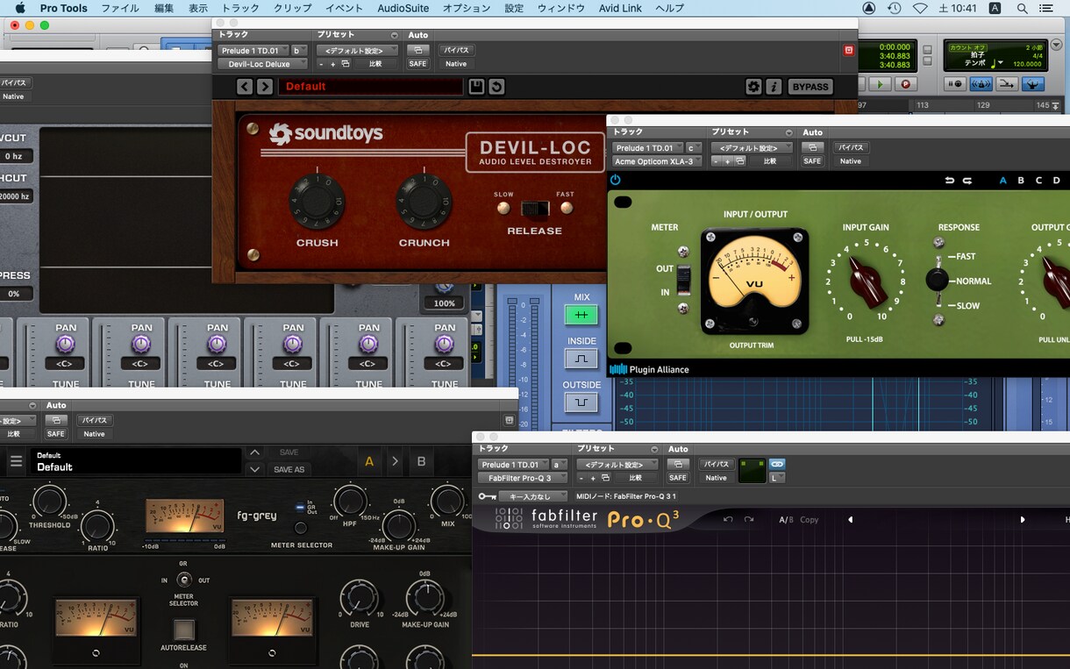Open FabFilter Pro-Q 3 plugin selector
The image size is (1070, 669).
pos(522,478)
